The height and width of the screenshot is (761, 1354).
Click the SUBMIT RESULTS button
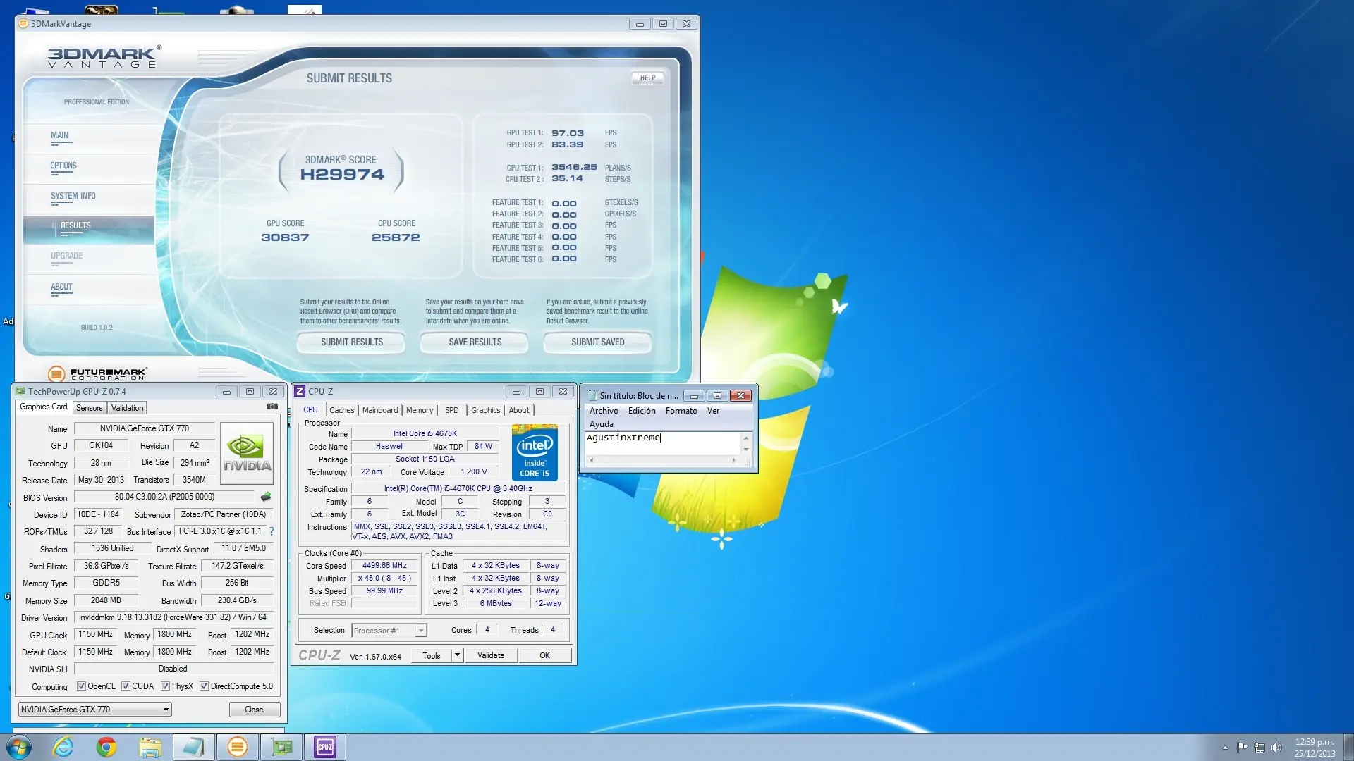tap(351, 342)
